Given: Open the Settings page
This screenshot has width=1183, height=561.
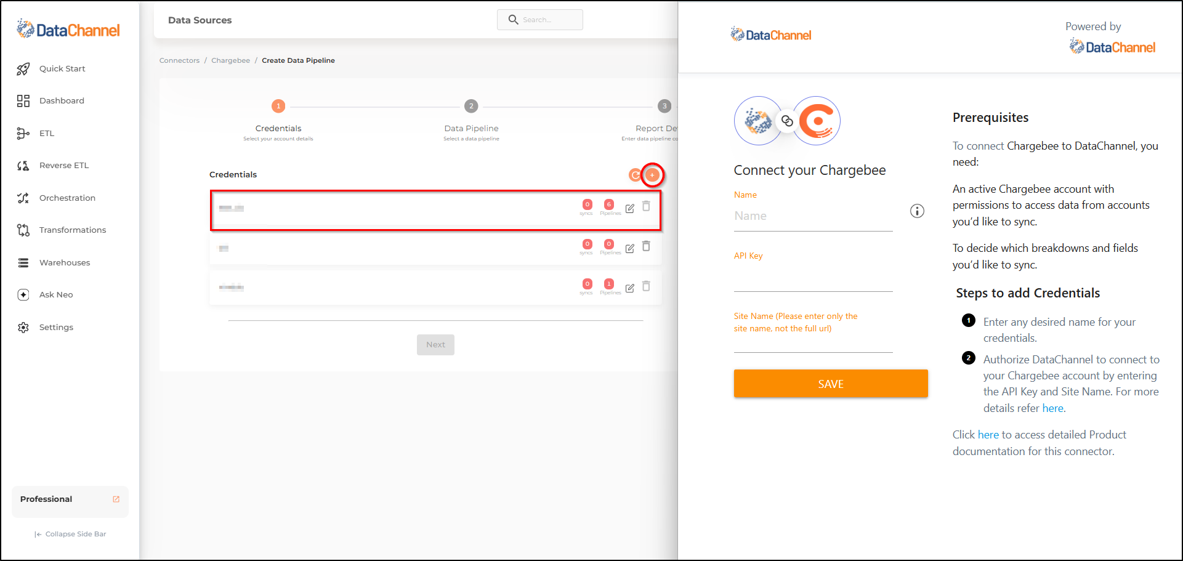Looking at the screenshot, I should pos(56,327).
